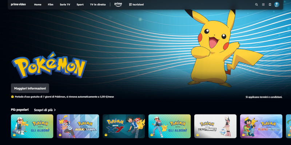
Task: Open the Film section
Action: click(x=51, y=4)
